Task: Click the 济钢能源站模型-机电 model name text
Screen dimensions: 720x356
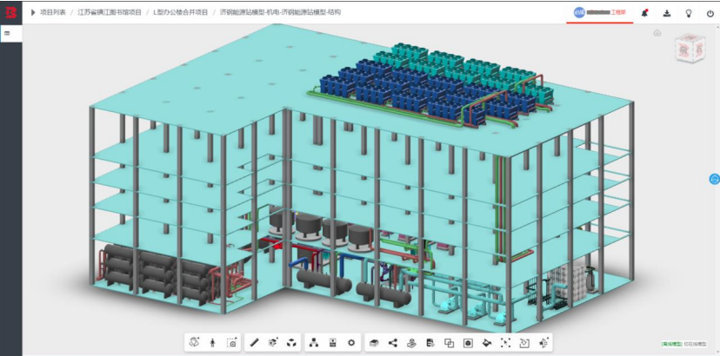Action: 252,12
